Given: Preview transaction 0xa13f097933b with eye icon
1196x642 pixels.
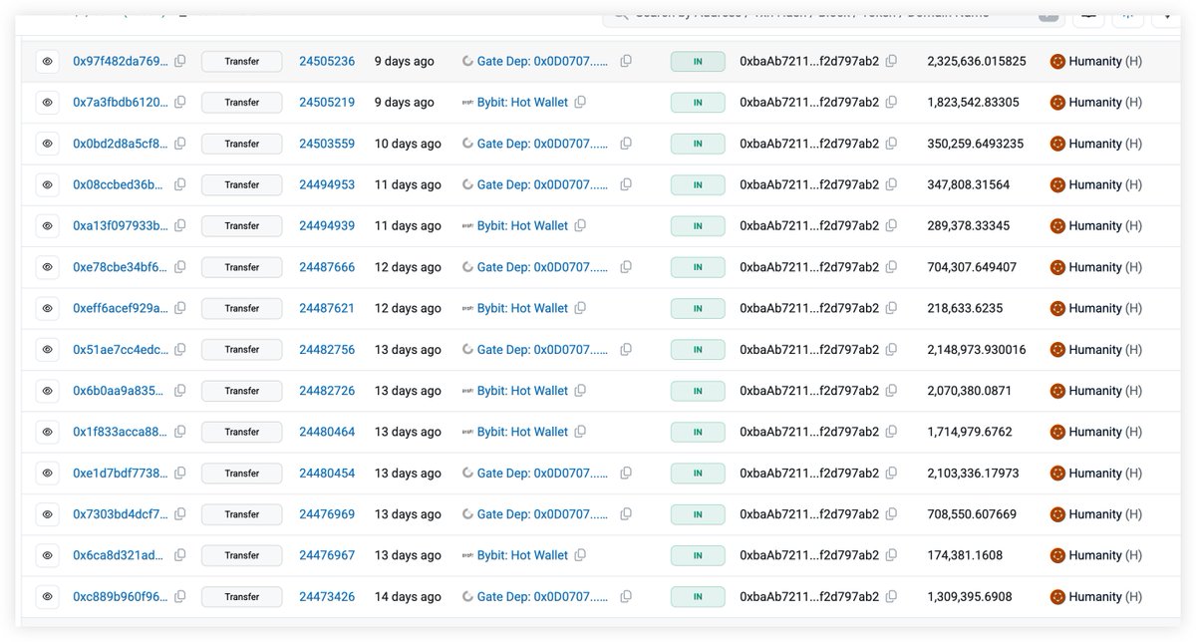Looking at the screenshot, I should pos(47,225).
